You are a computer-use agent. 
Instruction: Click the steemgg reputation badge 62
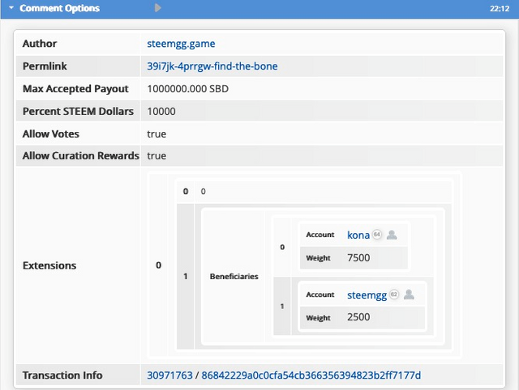pyautogui.click(x=394, y=295)
